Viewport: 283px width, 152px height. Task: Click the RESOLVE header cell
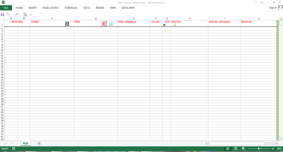(x=259, y=23)
